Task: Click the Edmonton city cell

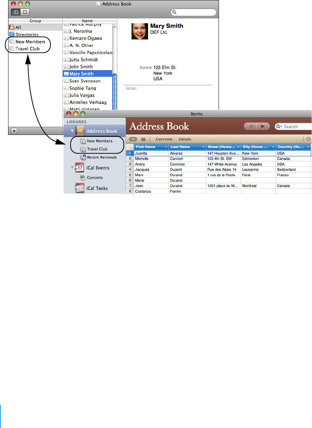Action: (x=259, y=159)
